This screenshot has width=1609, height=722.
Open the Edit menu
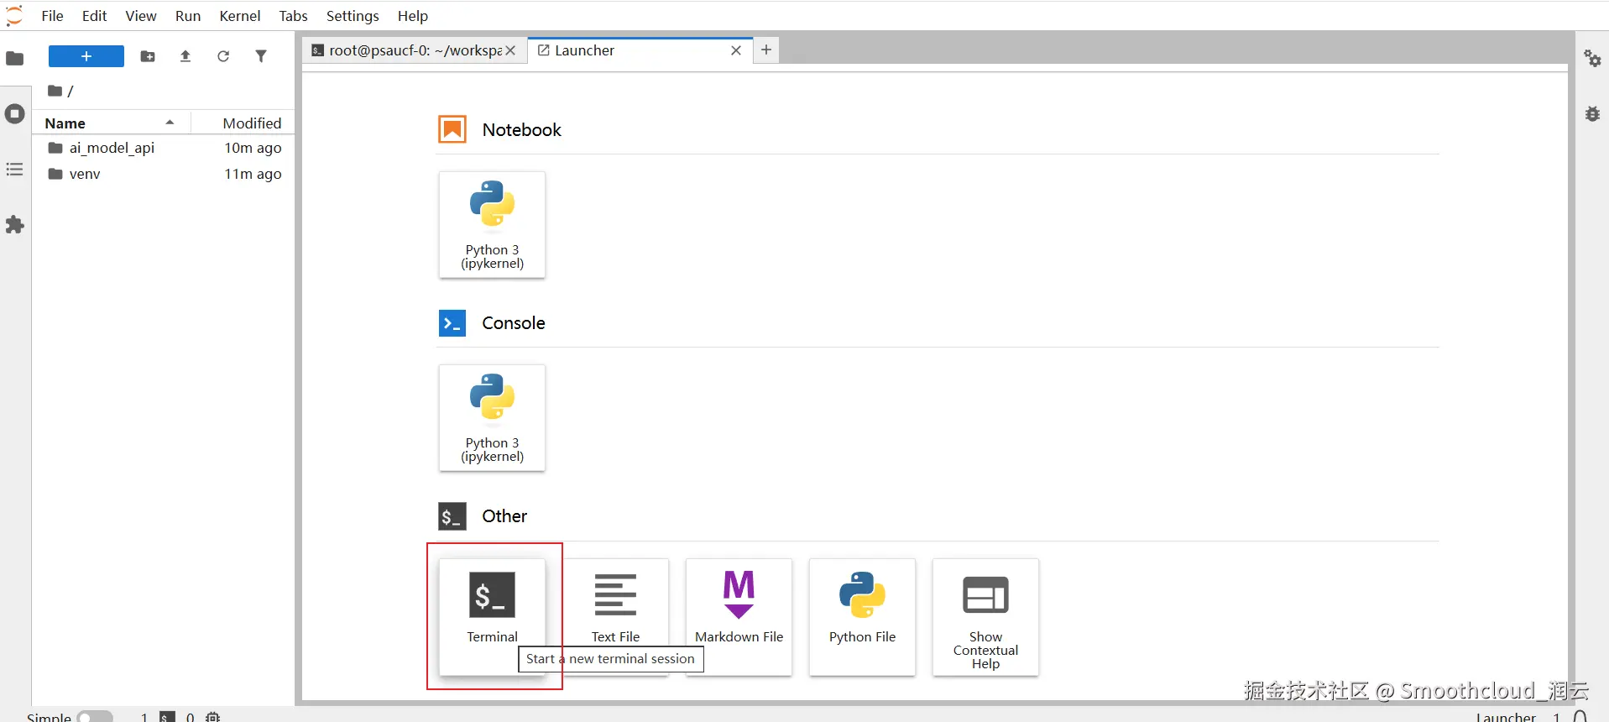click(94, 16)
